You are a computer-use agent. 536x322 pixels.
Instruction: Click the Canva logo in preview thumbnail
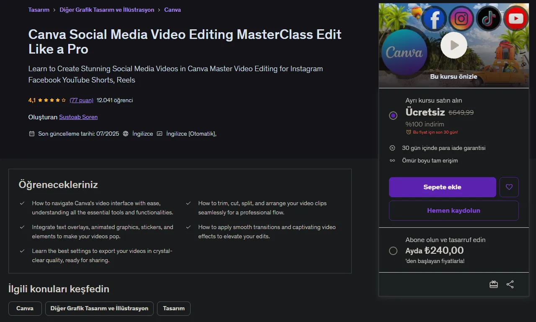pyautogui.click(x=404, y=52)
